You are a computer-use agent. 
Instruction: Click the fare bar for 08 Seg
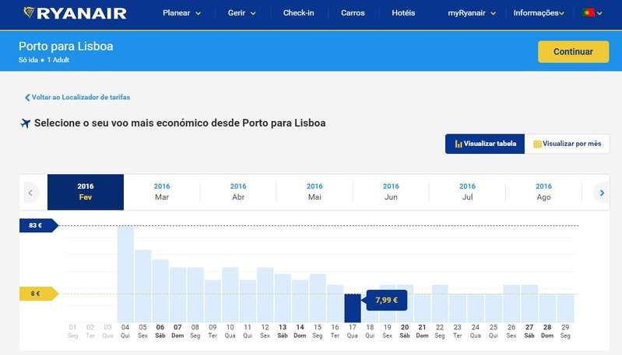[x=195, y=295]
